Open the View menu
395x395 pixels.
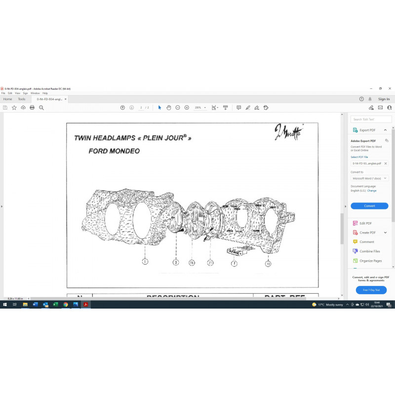click(17, 93)
